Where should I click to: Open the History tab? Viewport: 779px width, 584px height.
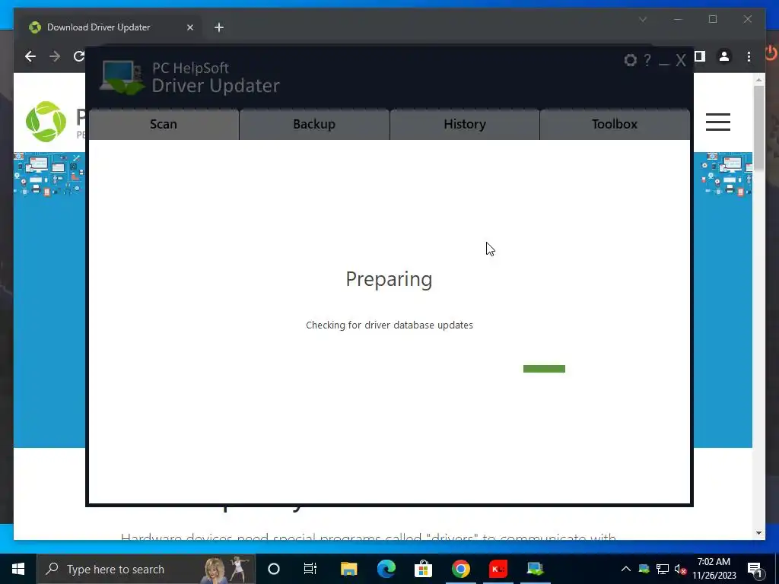(465, 124)
